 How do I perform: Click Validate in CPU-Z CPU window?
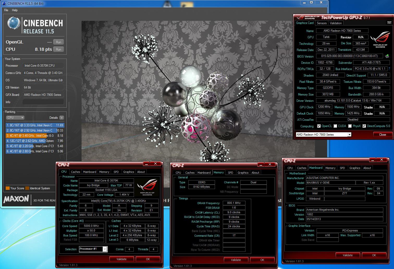121,259
